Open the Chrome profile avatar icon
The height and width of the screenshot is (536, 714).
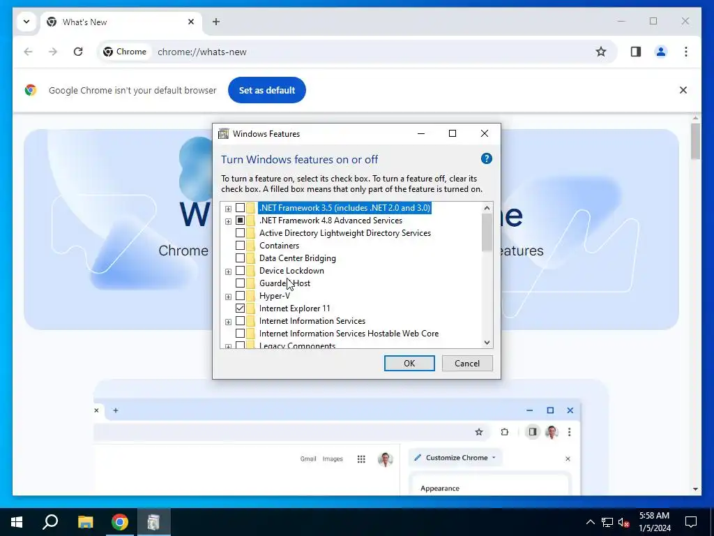pos(661,52)
